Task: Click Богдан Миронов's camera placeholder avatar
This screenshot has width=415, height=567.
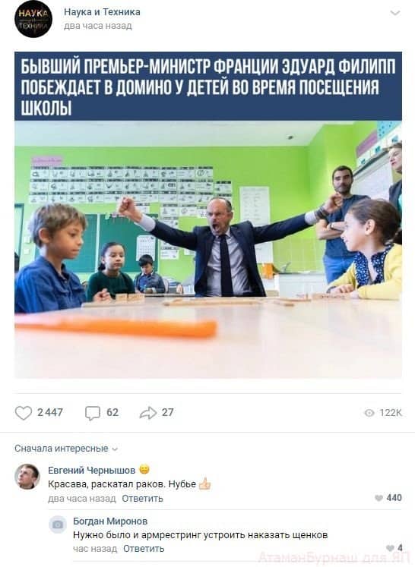Action: [x=58, y=524]
